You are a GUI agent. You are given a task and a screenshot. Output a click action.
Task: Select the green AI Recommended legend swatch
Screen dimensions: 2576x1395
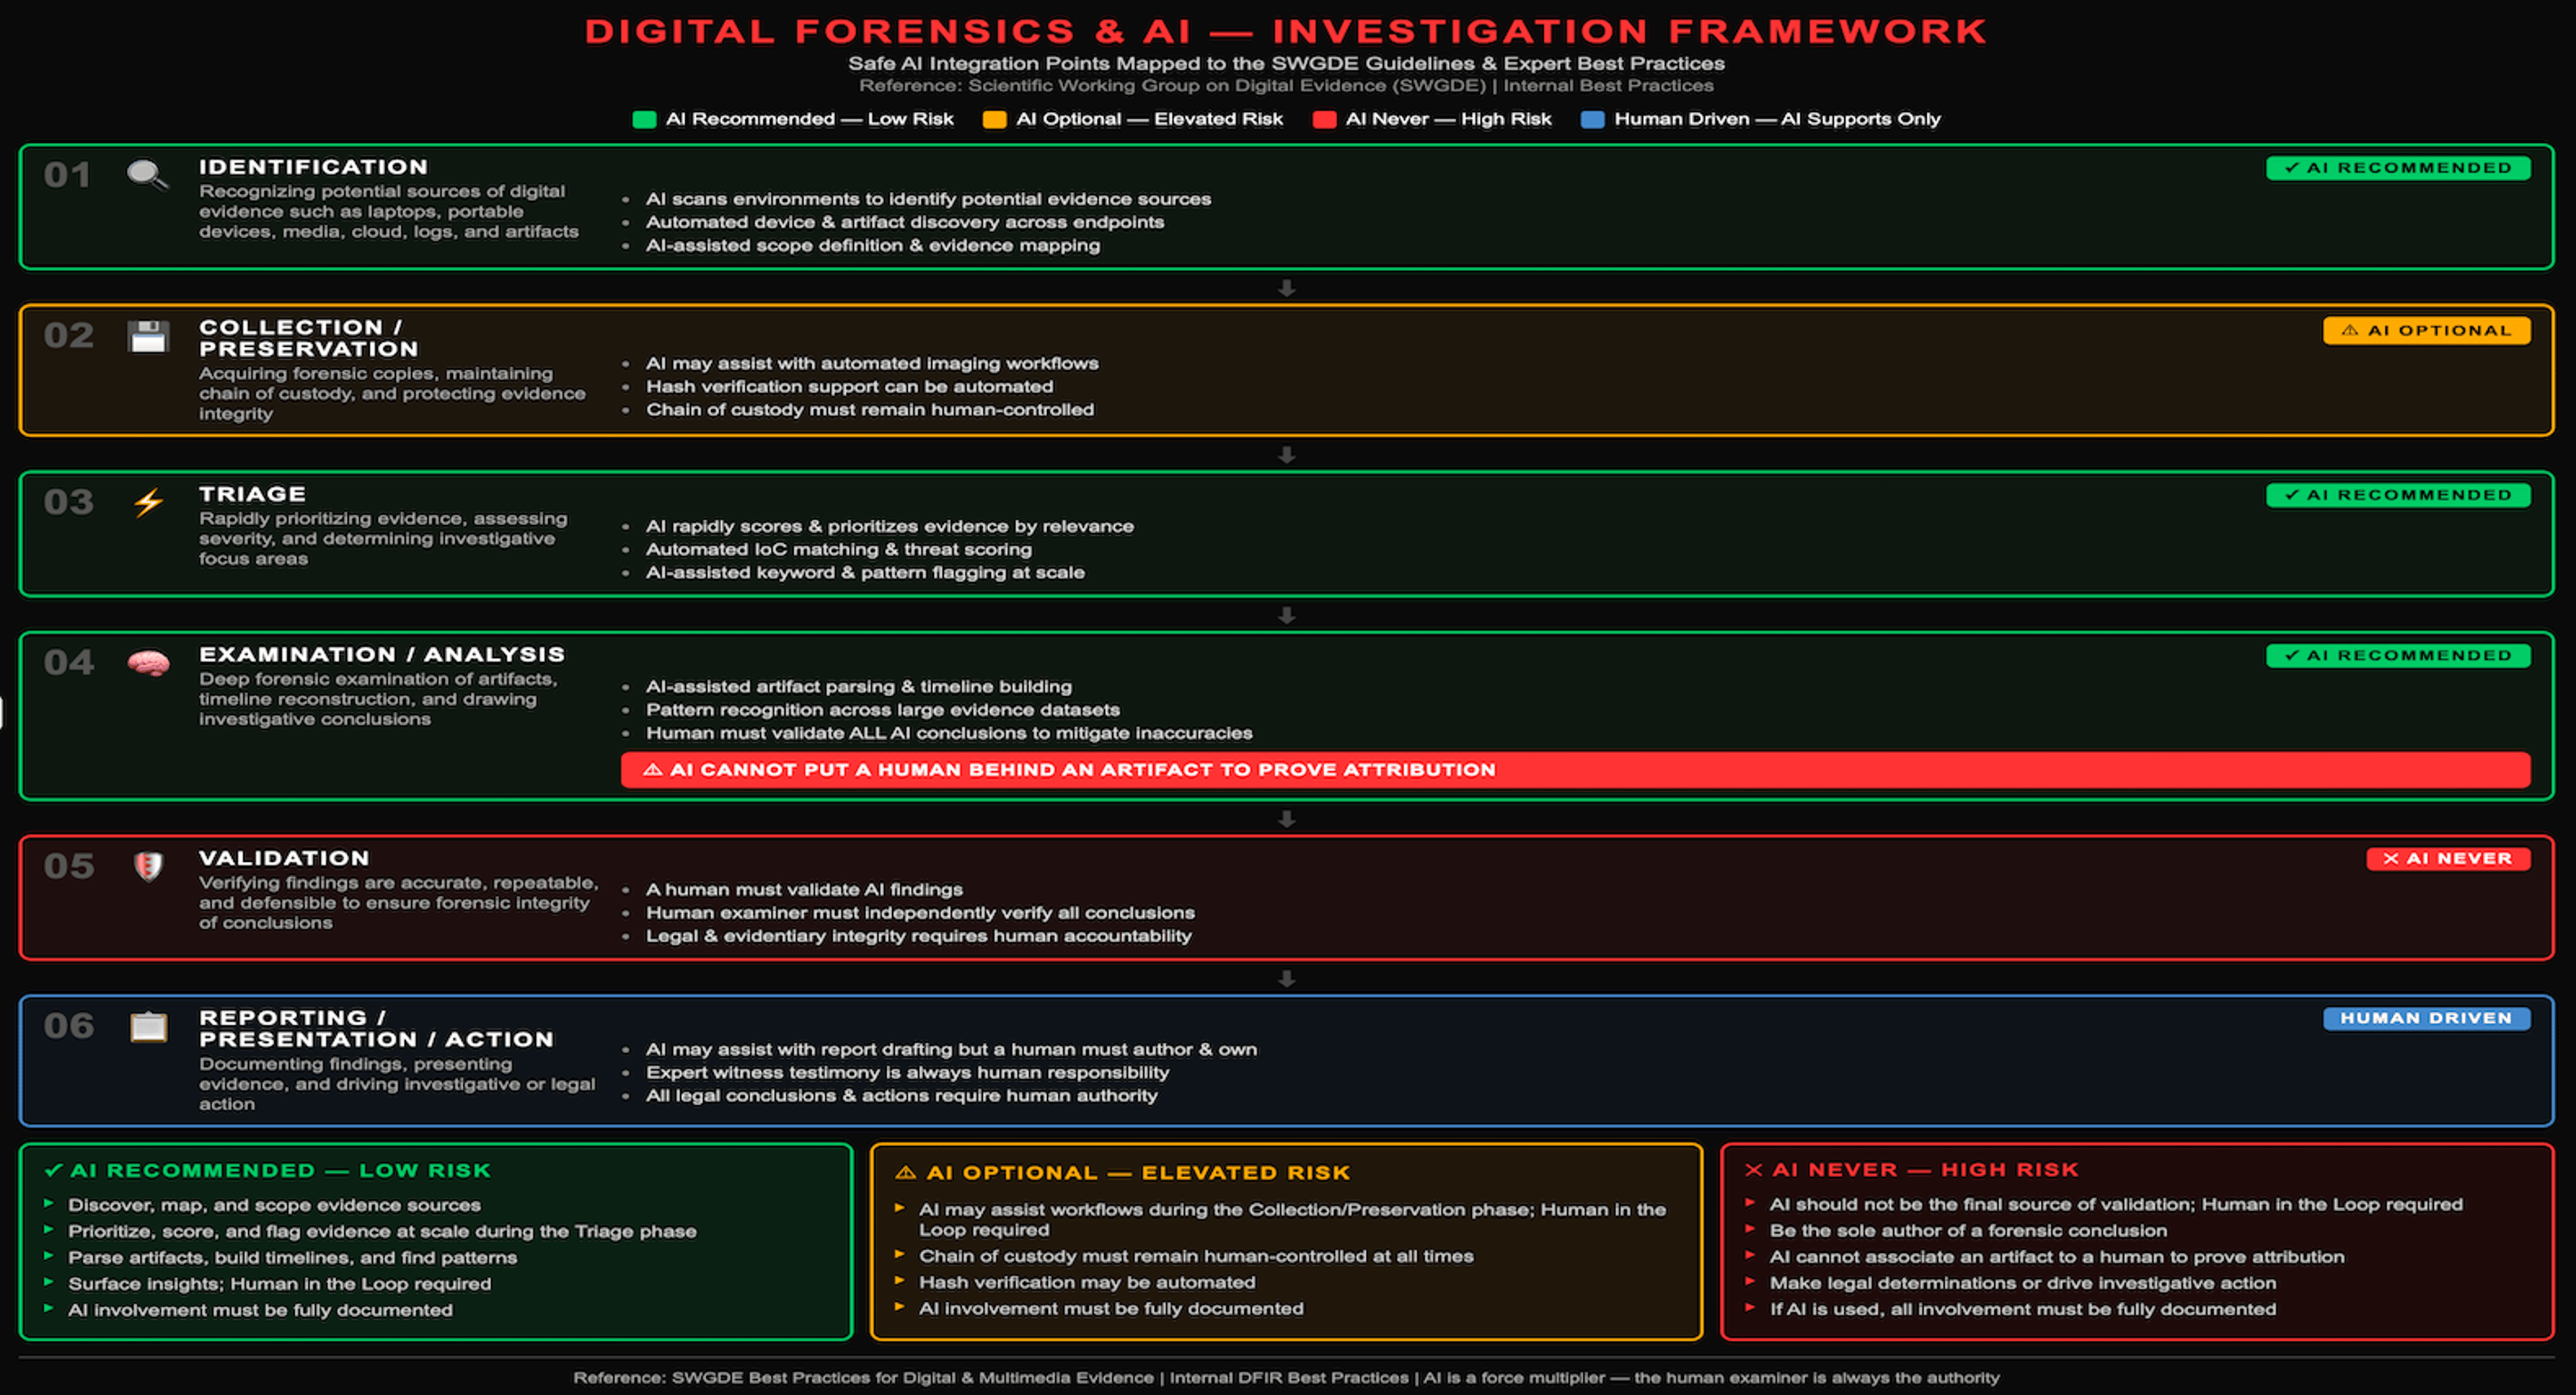(x=646, y=119)
